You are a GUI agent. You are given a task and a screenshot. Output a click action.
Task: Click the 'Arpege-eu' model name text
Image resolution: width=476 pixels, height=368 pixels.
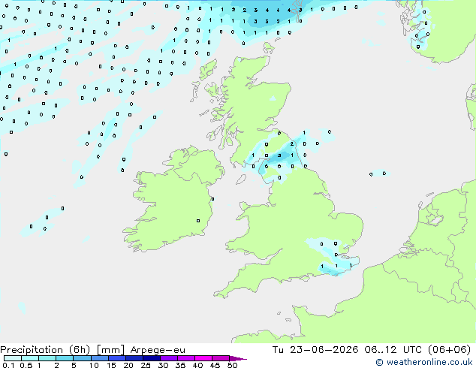(x=158, y=350)
